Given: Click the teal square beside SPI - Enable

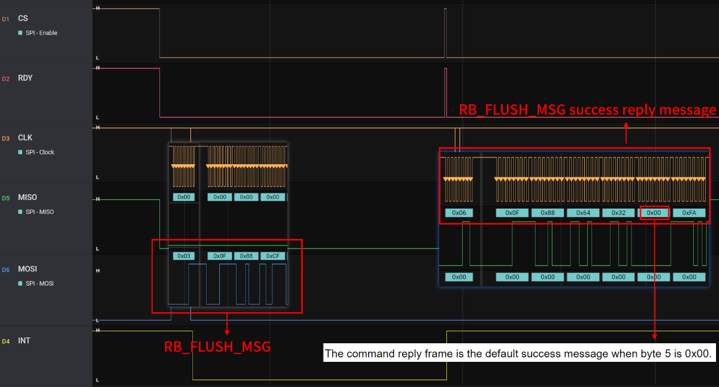Looking at the screenshot, I should click(x=20, y=33).
